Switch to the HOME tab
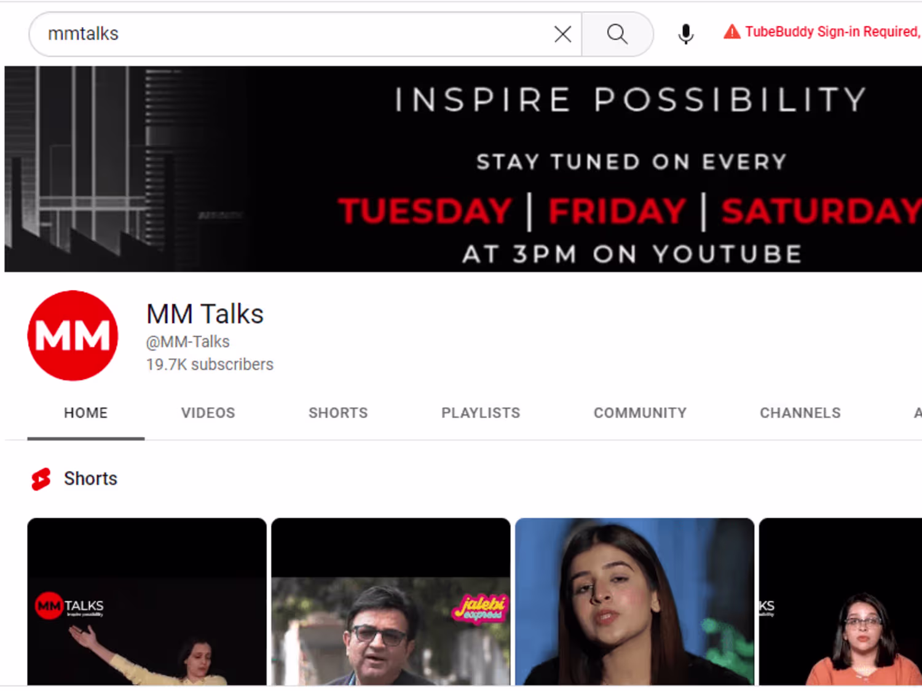Screen dimensions: 922x691 86,413
